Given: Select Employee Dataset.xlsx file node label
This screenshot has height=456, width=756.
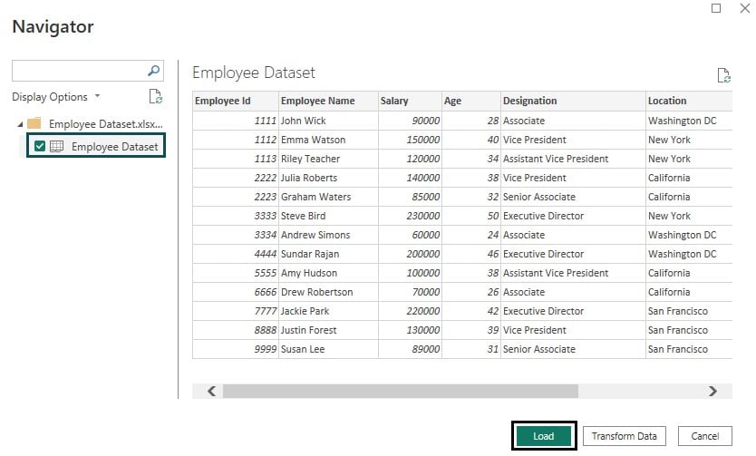Looking at the screenshot, I should tap(105, 124).
